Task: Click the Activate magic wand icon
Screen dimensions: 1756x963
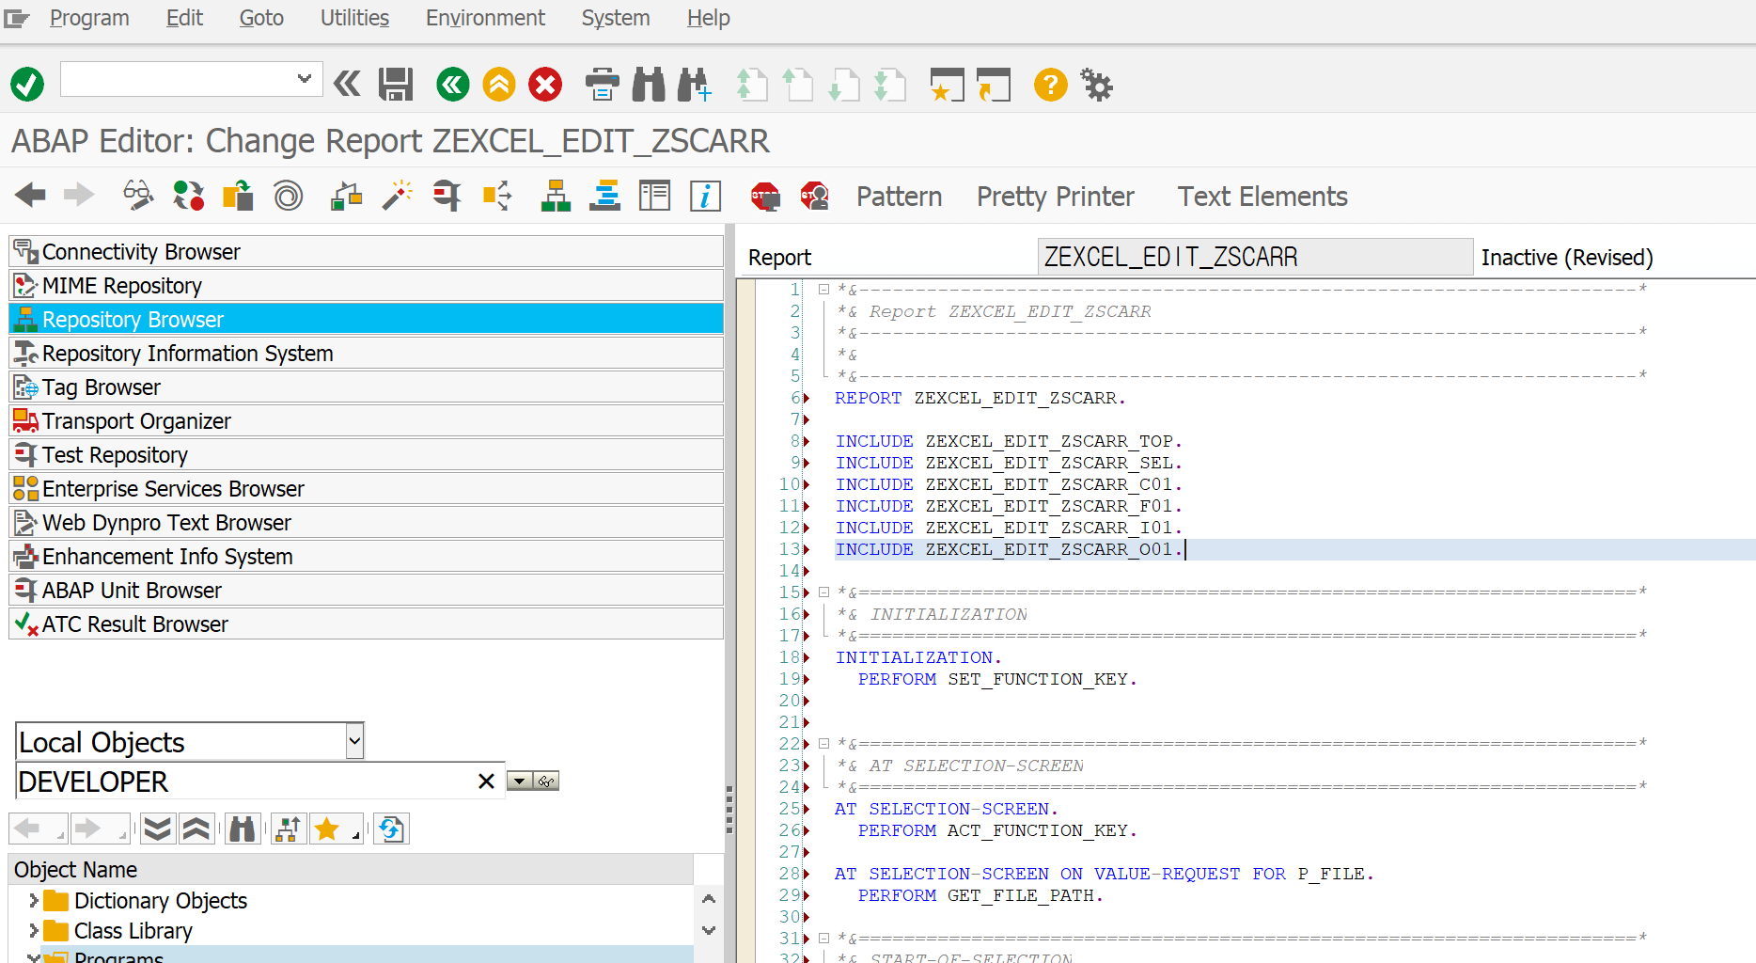Action: click(x=398, y=196)
